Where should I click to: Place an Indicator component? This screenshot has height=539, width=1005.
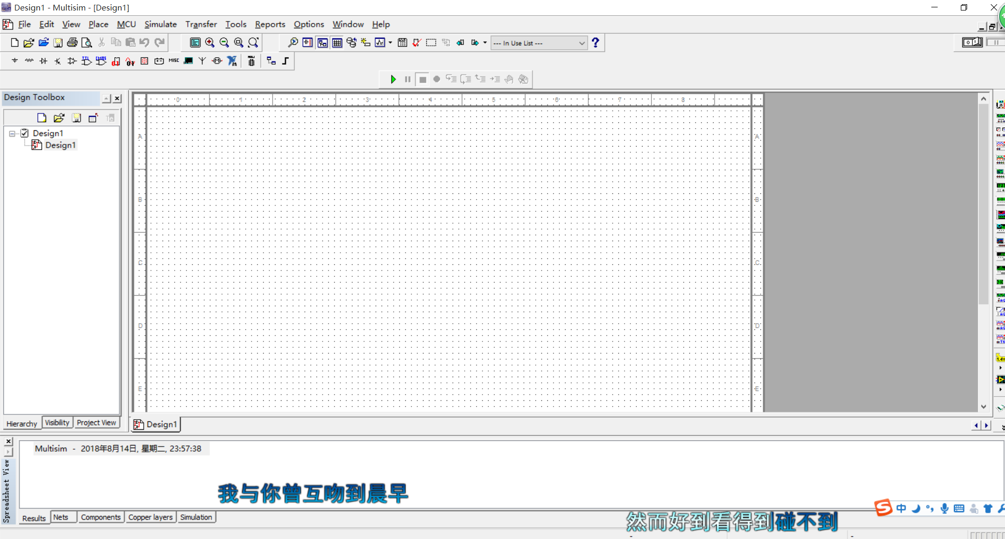[x=145, y=61]
